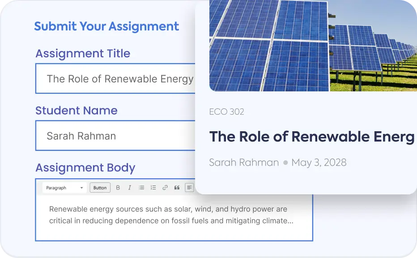Focus the Assignment Title input field

pos(116,79)
